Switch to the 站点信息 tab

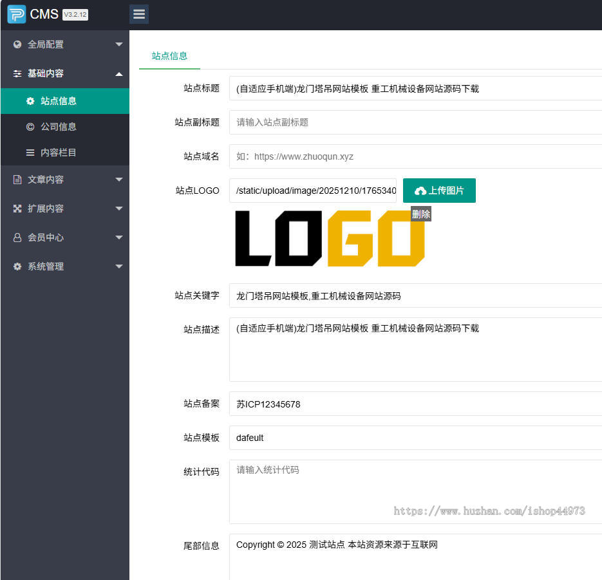click(x=169, y=56)
